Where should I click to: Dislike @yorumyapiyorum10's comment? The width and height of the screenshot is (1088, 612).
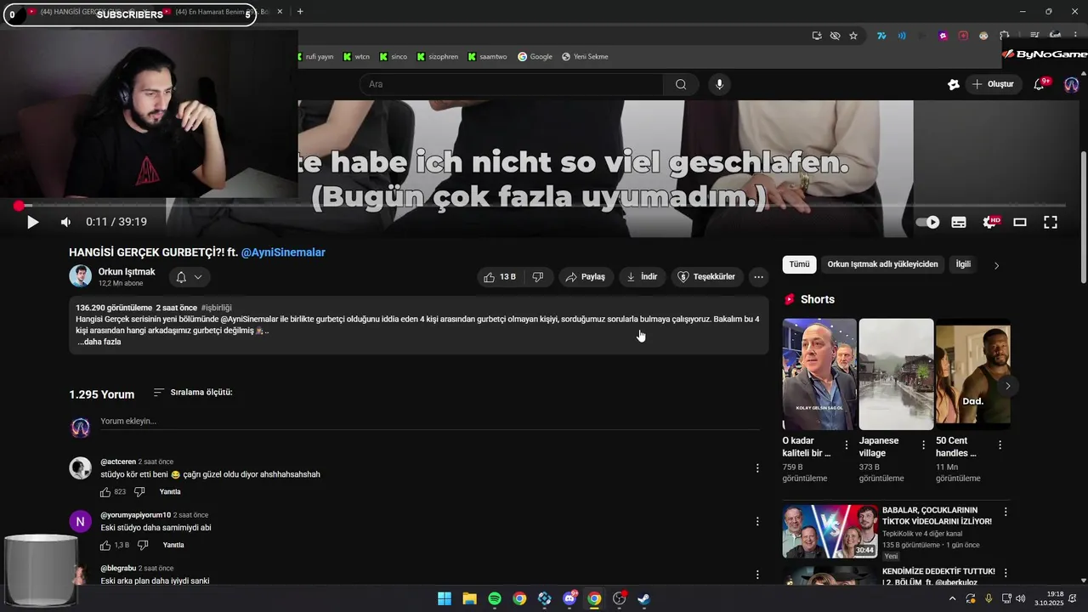[x=143, y=546]
